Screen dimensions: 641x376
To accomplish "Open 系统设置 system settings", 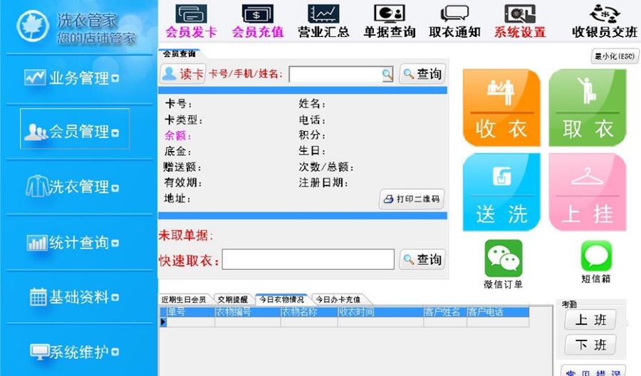I will click(520, 21).
